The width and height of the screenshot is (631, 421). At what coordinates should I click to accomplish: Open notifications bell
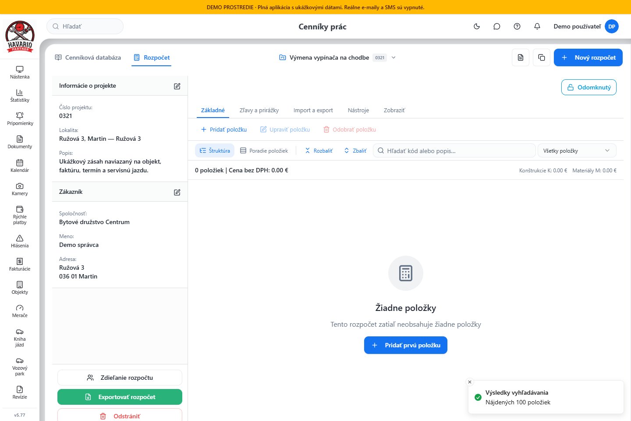(537, 26)
